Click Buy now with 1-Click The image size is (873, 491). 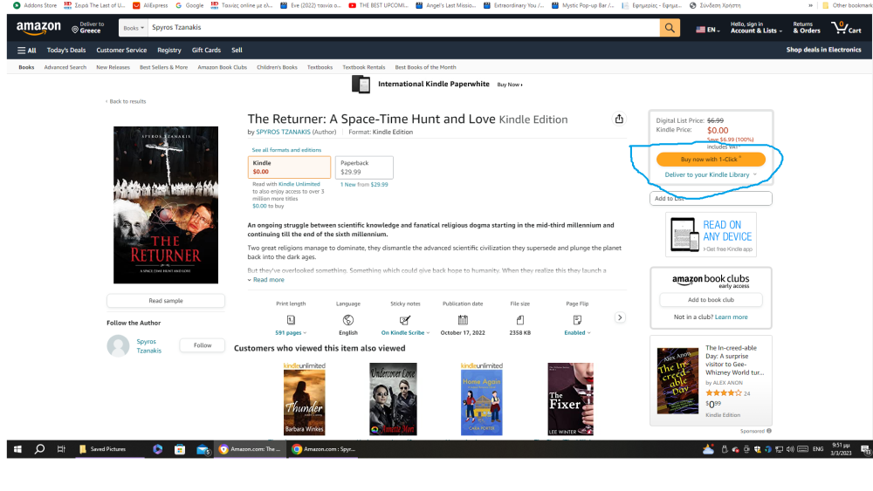711,159
